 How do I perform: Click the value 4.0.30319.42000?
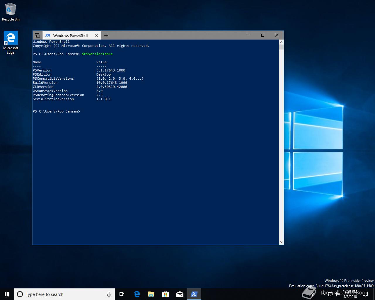(x=112, y=87)
